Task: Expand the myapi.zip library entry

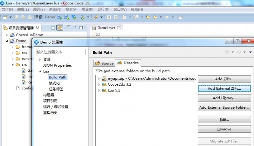Action: click(99, 79)
